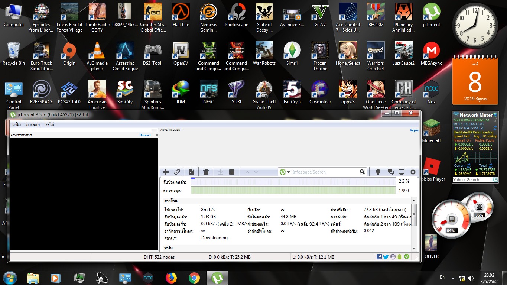Click the remote monitor icon in toolbar

[402, 172]
